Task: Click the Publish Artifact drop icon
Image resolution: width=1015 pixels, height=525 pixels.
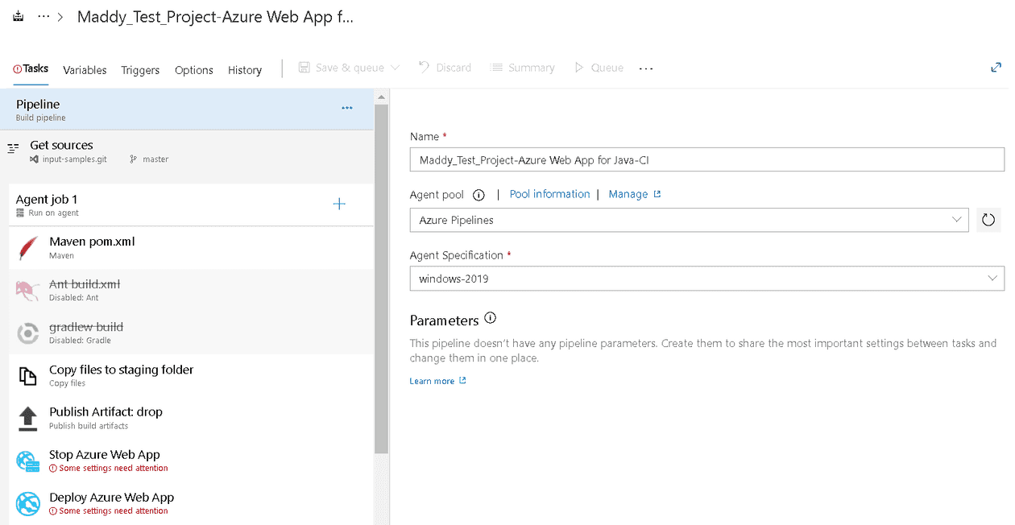Action: coord(27,418)
